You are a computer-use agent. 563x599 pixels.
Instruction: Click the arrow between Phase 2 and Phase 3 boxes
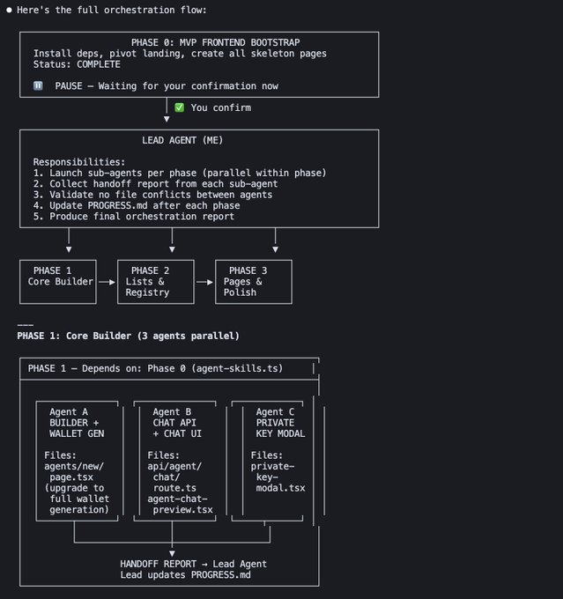[204, 282]
